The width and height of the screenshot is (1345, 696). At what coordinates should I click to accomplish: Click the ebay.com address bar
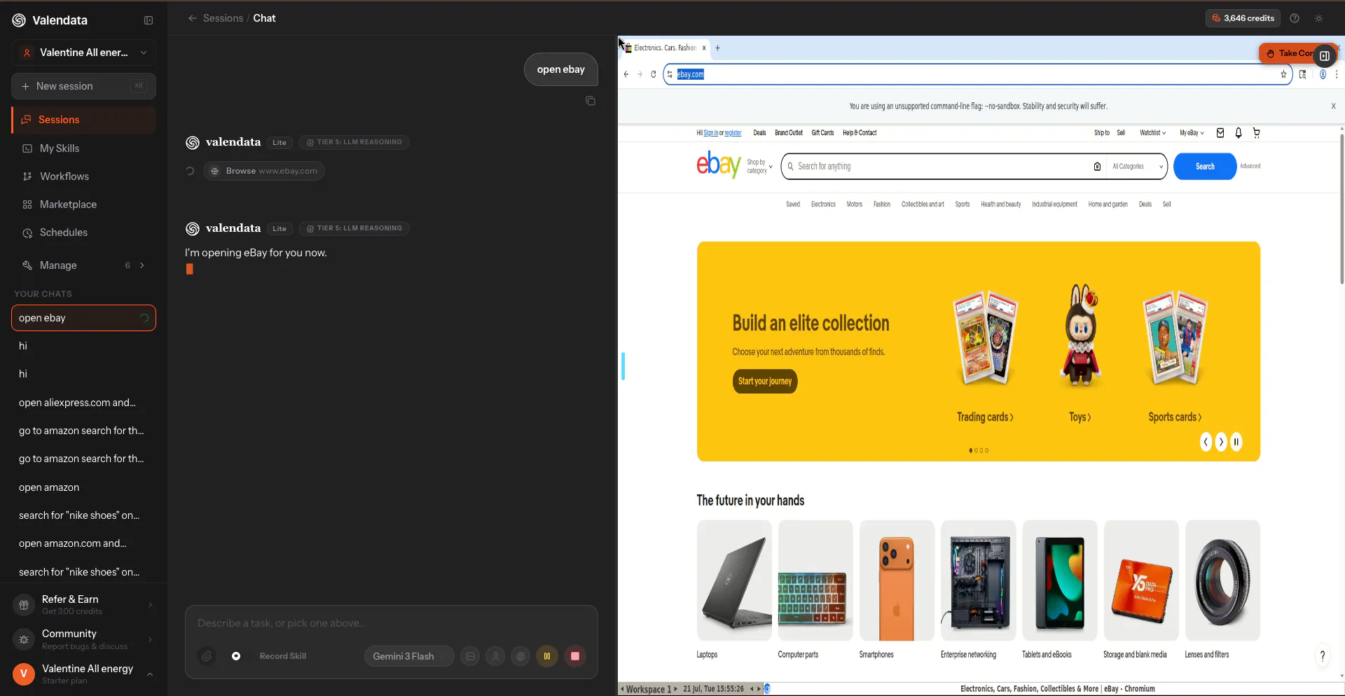coord(977,74)
